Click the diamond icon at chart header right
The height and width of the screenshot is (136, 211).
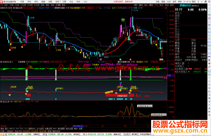pos(163,8)
